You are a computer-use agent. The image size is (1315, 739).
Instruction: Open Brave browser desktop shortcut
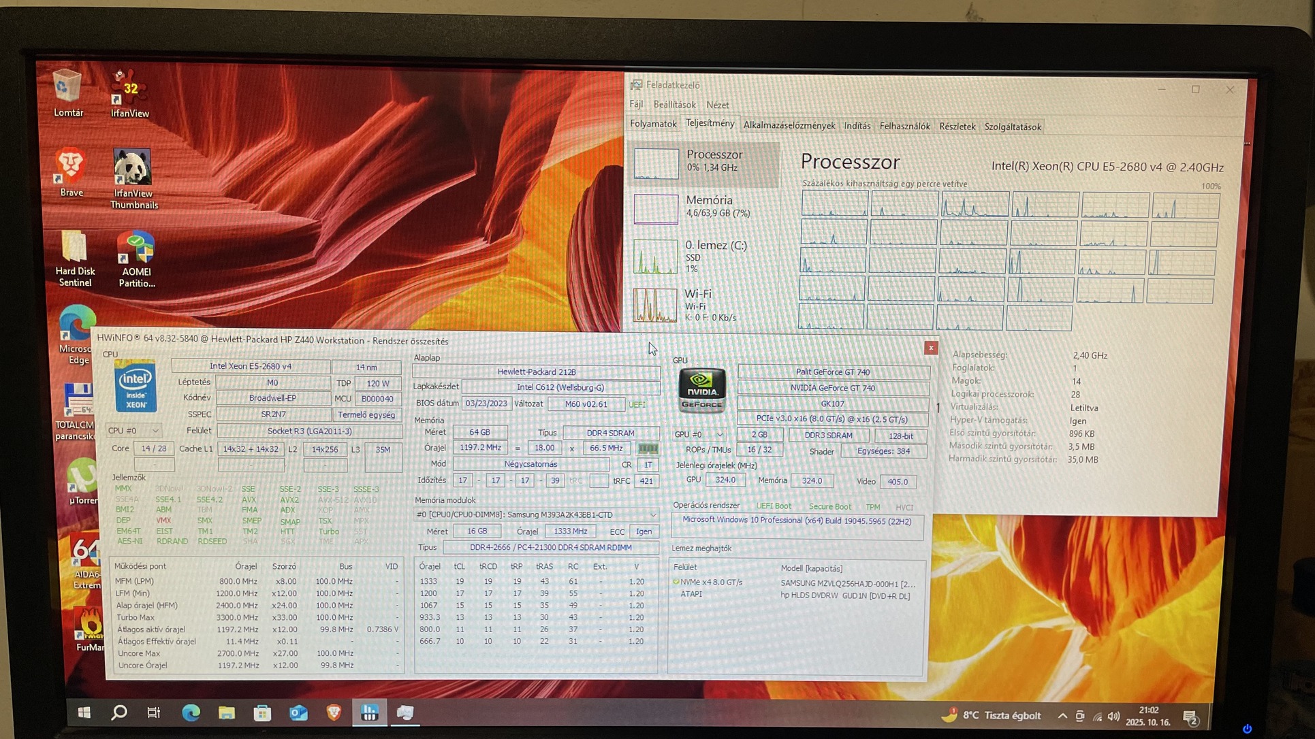point(71,170)
